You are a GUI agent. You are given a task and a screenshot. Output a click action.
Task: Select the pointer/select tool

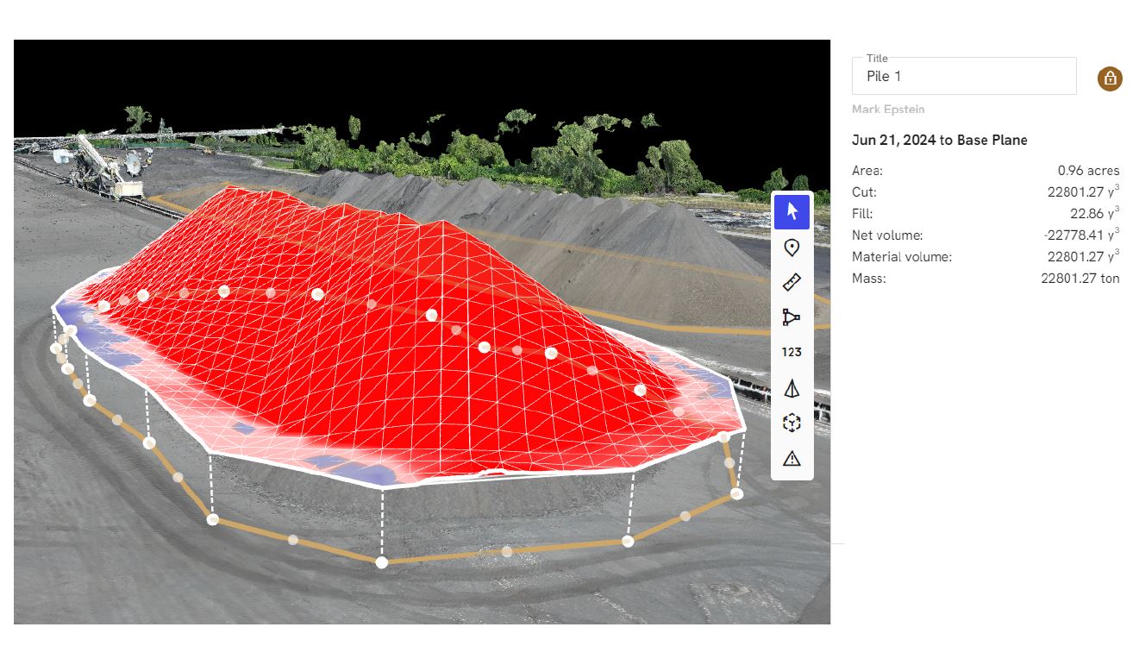(x=792, y=212)
